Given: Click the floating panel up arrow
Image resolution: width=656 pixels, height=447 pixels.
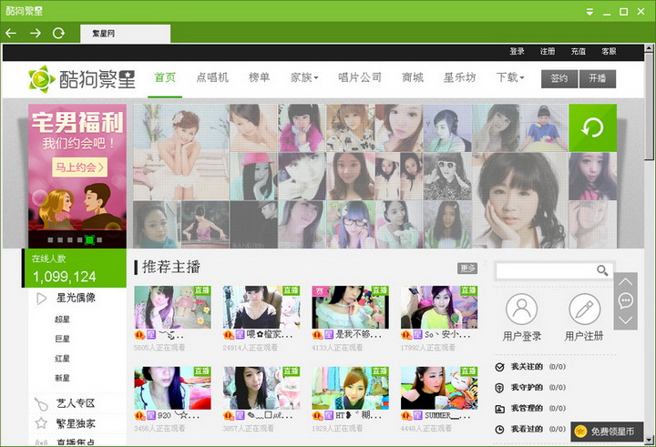Looking at the screenshot, I should pos(625,281).
